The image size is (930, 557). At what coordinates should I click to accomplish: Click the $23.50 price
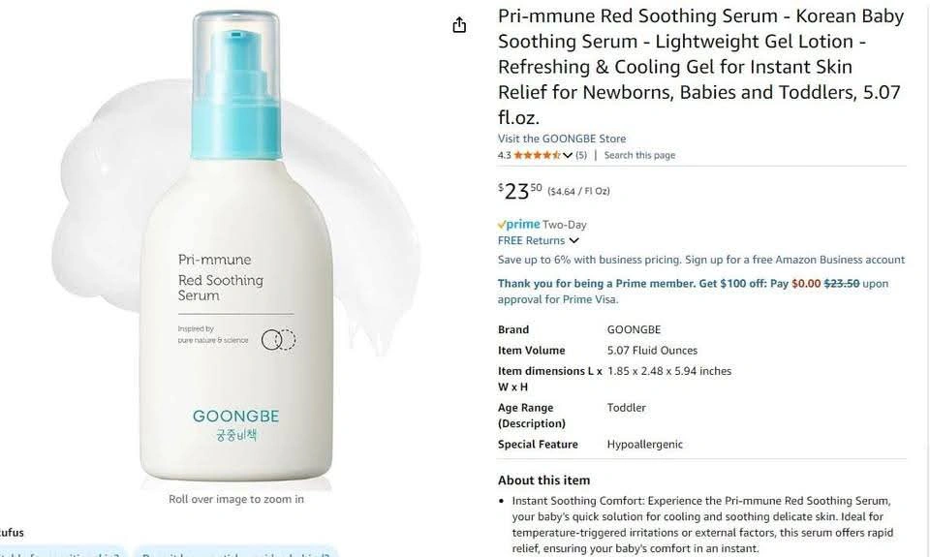519,191
